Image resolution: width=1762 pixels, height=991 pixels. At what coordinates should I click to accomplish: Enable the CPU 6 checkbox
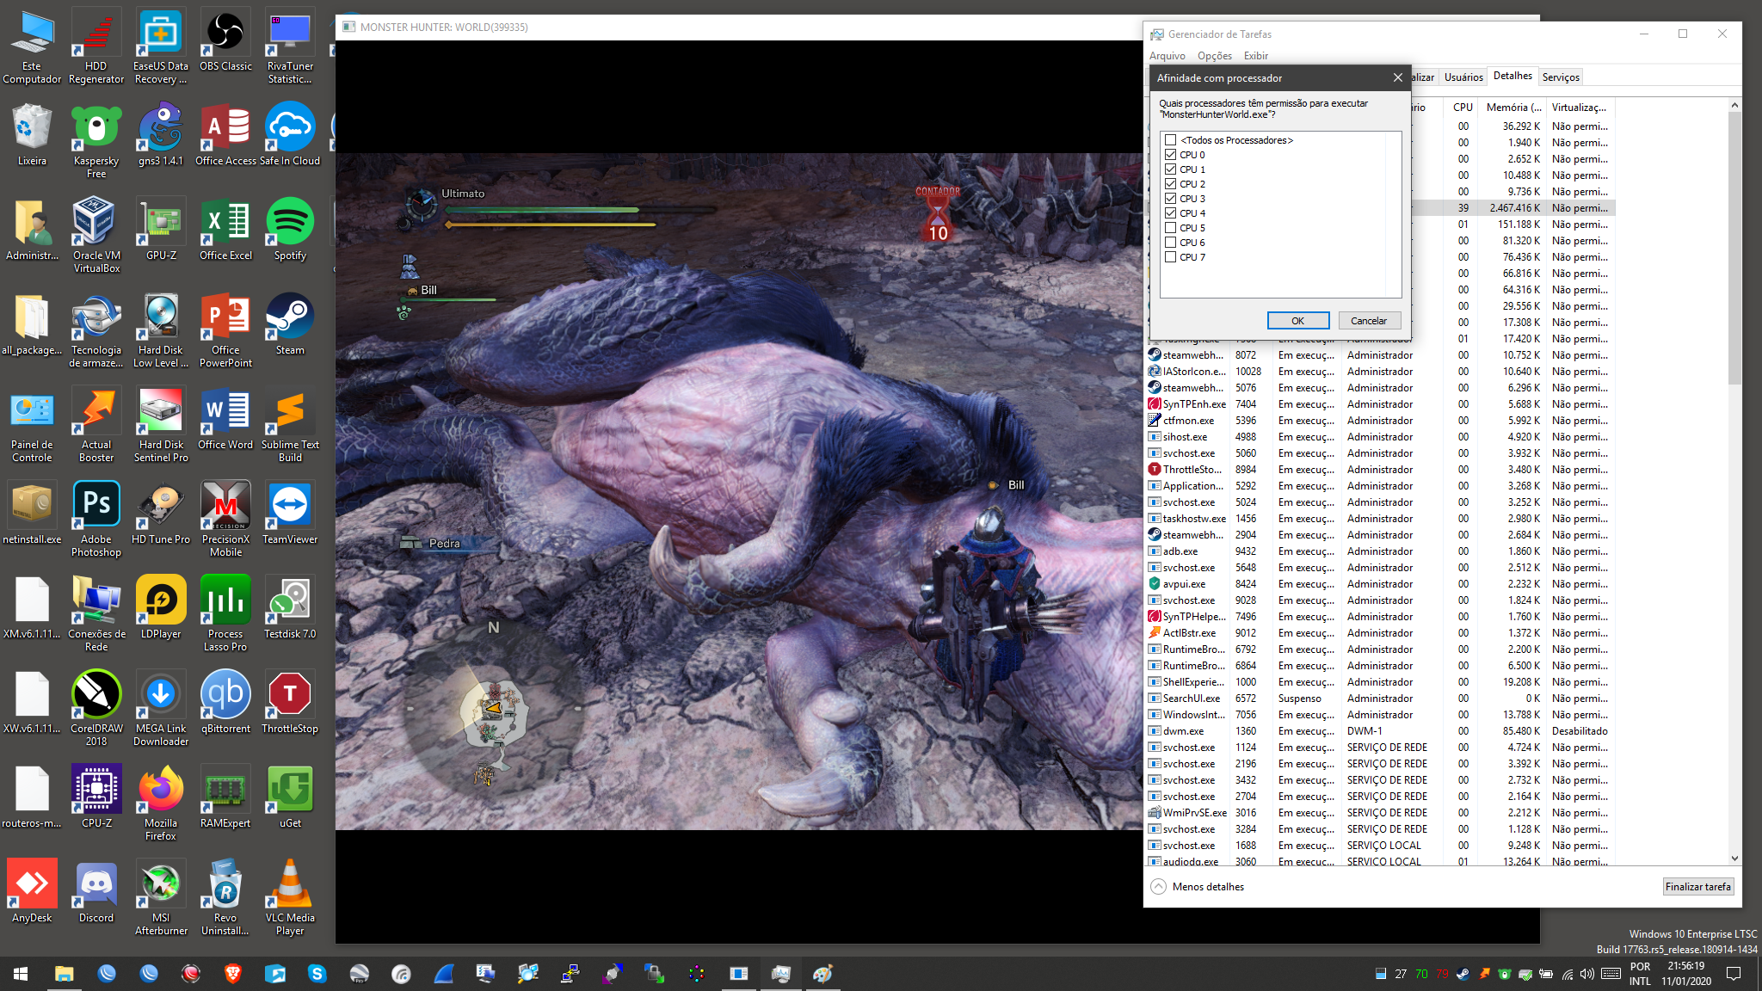(1170, 243)
